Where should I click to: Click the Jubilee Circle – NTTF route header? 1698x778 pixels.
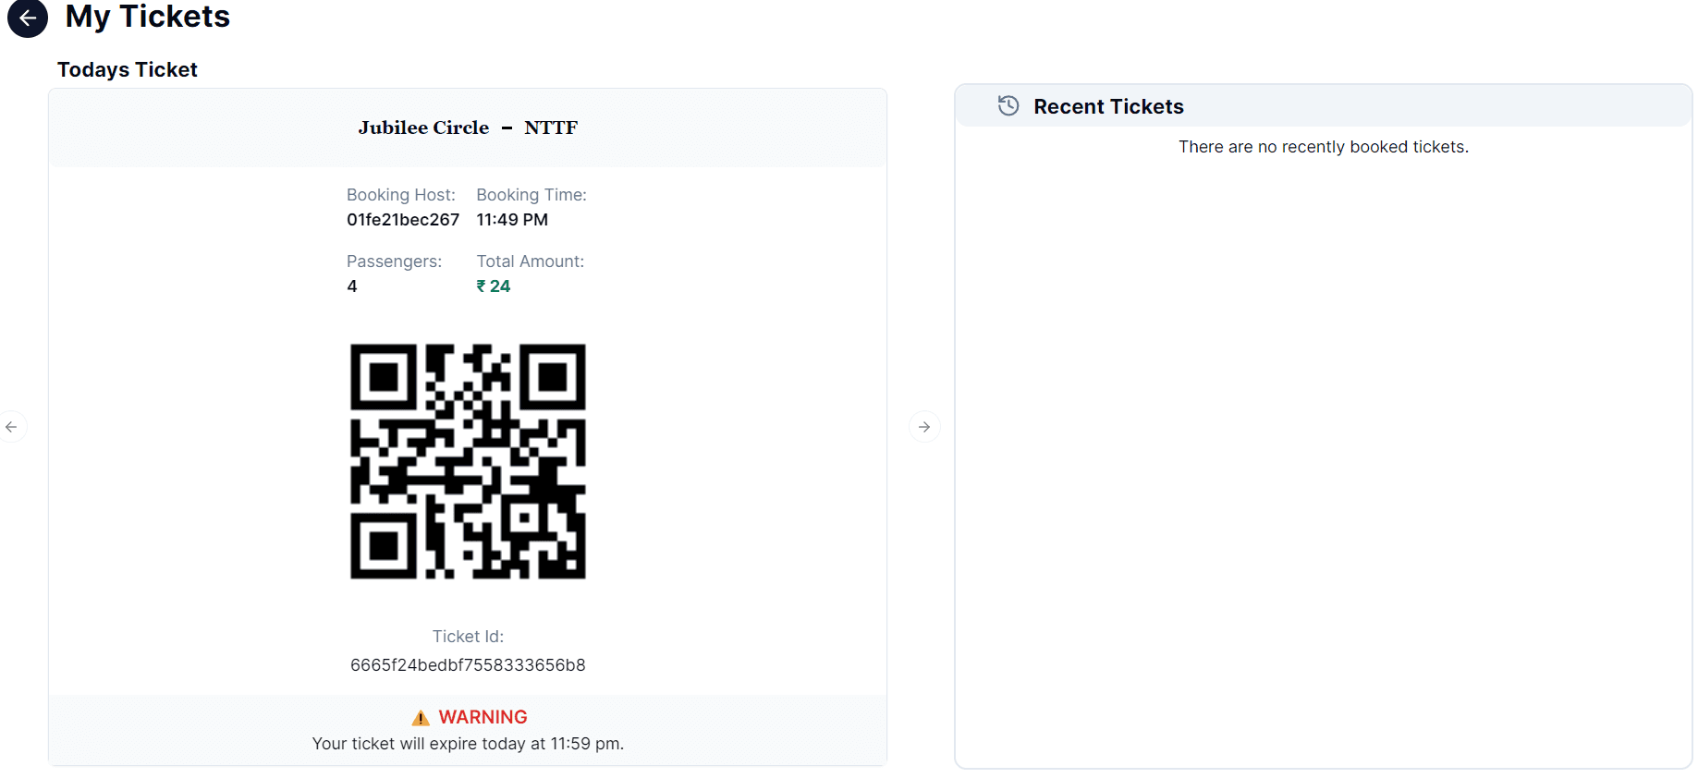(x=468, y=128)
